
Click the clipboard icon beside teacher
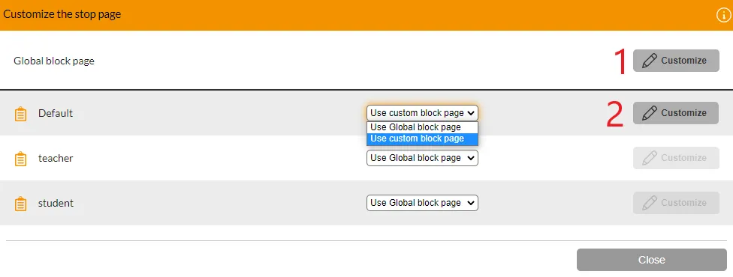point(20,159)
